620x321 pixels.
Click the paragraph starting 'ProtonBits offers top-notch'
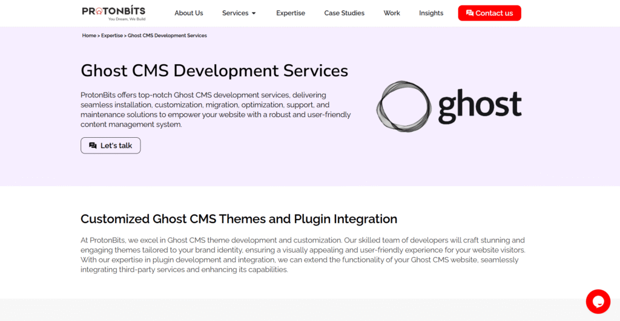(x=216, y=110)
